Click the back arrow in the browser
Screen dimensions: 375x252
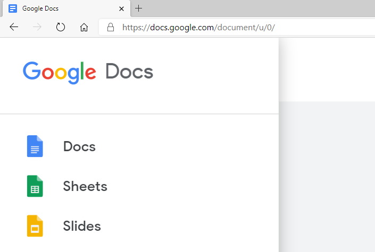[x=14, y=28]
